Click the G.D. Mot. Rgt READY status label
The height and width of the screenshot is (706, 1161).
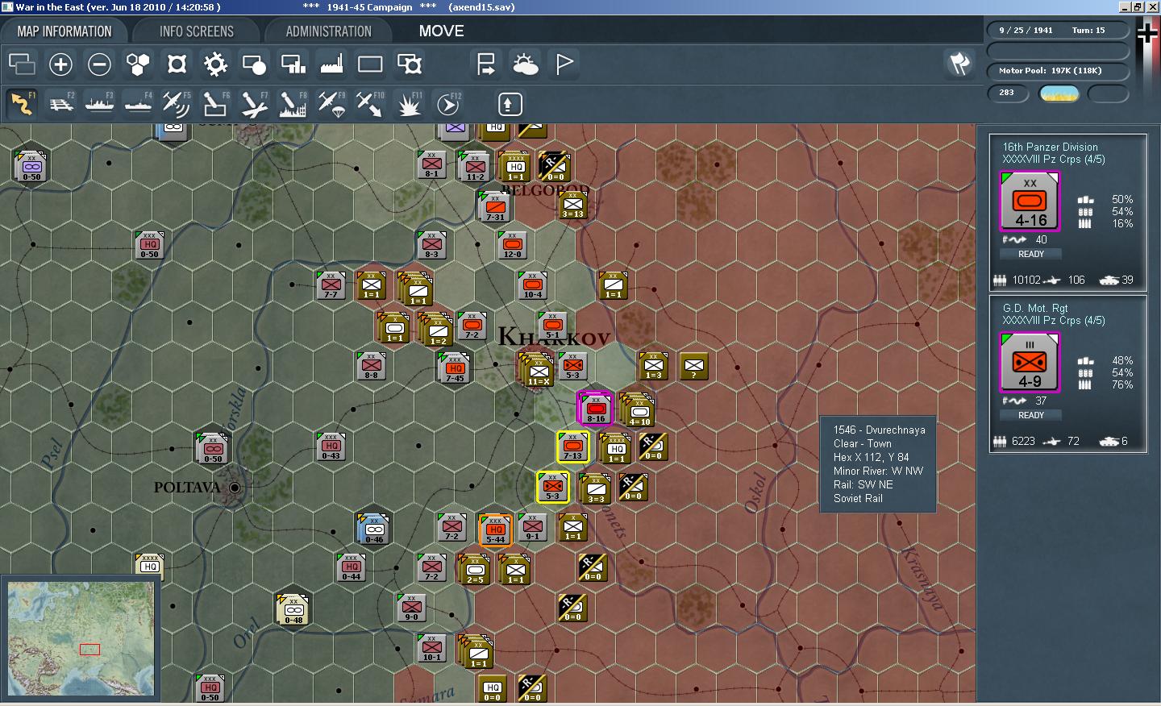pyautogui.click(x=1030, y=415)
